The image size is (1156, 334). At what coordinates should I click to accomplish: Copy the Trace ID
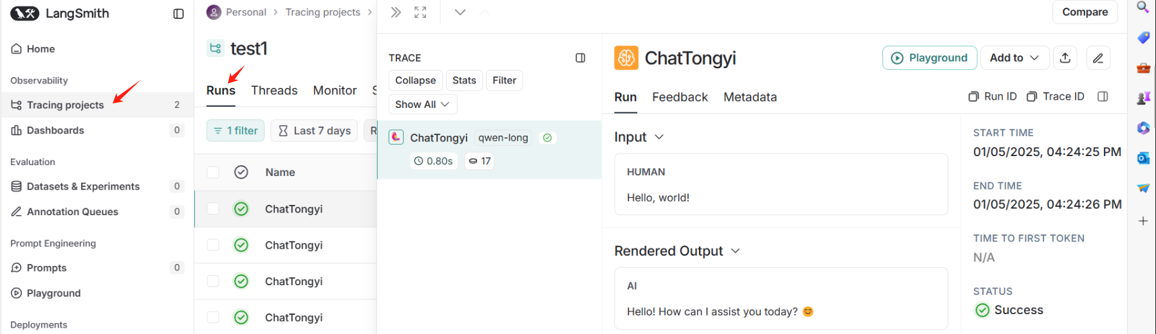(x=1055, y=96)
